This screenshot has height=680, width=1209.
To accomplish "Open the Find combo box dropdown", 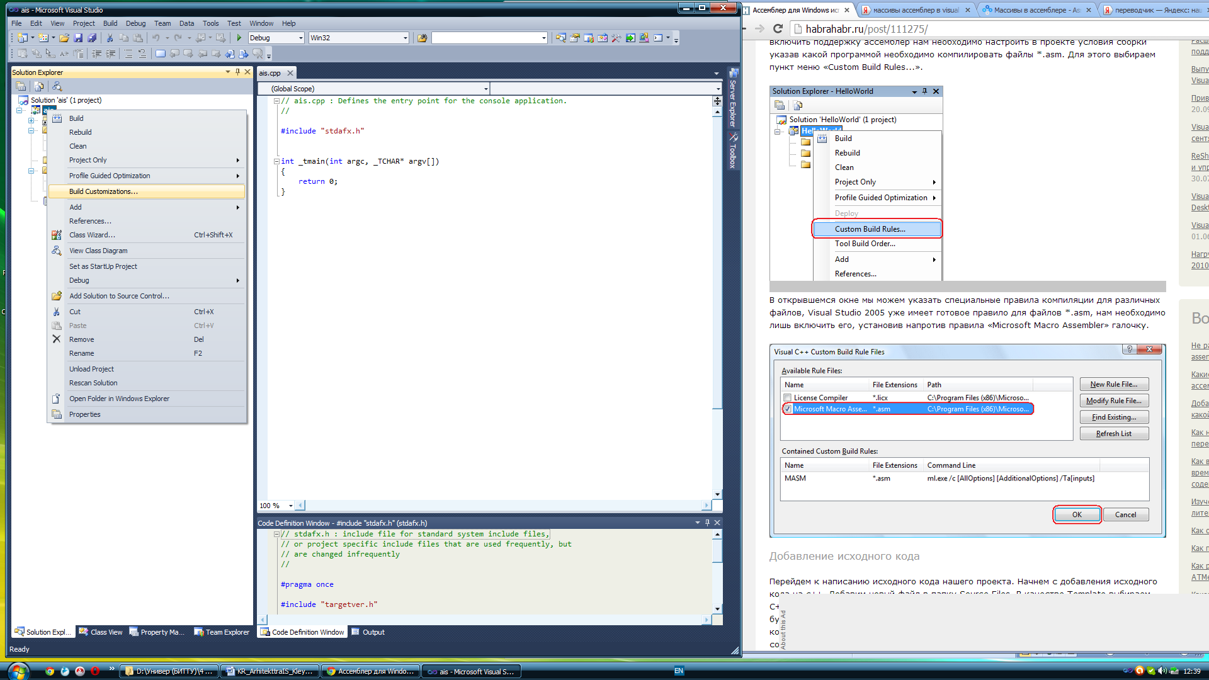I will [x=543, y=38].
